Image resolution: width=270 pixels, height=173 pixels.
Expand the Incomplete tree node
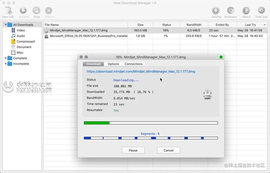pos(6,63)
